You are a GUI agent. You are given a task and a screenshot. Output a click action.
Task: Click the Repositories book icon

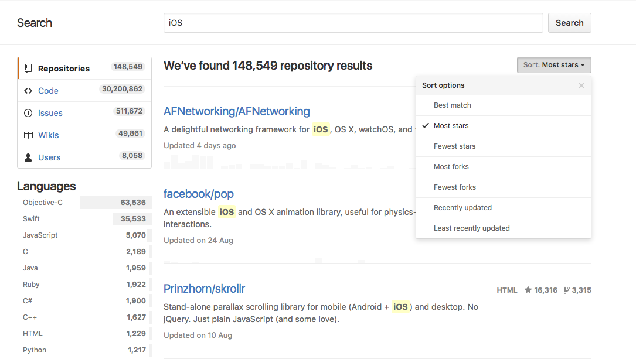28,68
